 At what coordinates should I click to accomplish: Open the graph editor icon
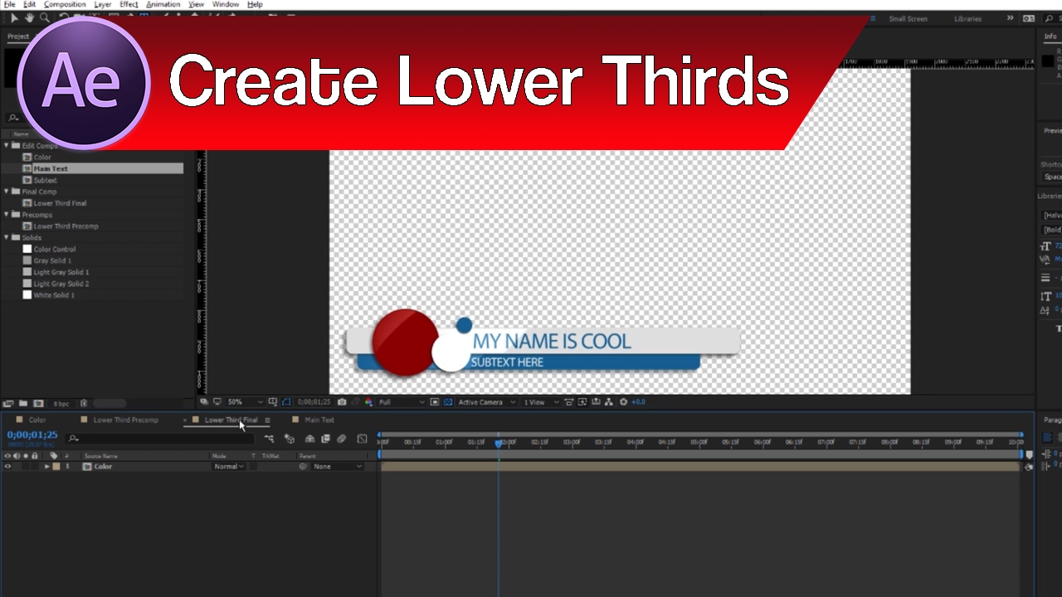coord(362,439)
